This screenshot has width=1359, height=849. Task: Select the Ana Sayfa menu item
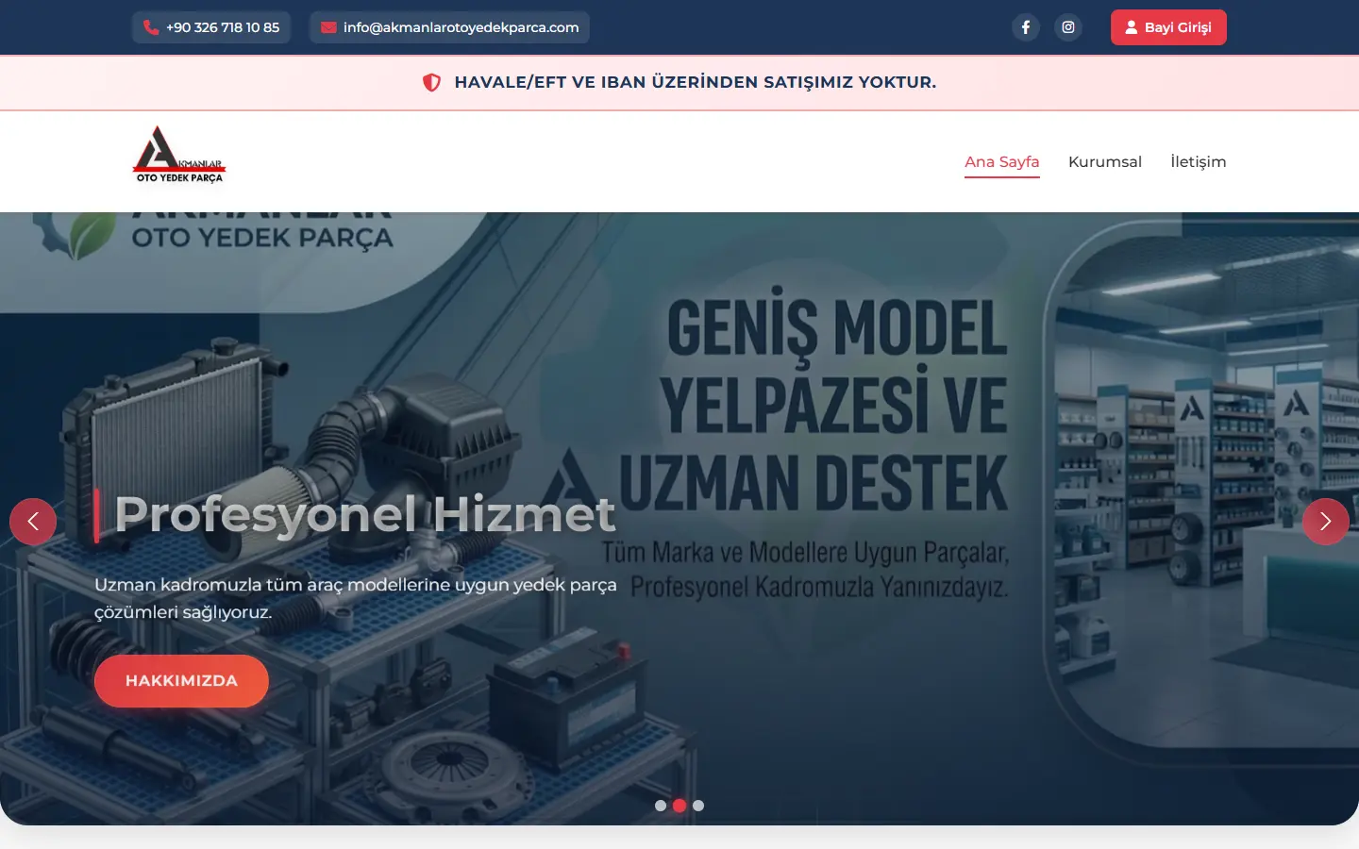click(1002, 162)
